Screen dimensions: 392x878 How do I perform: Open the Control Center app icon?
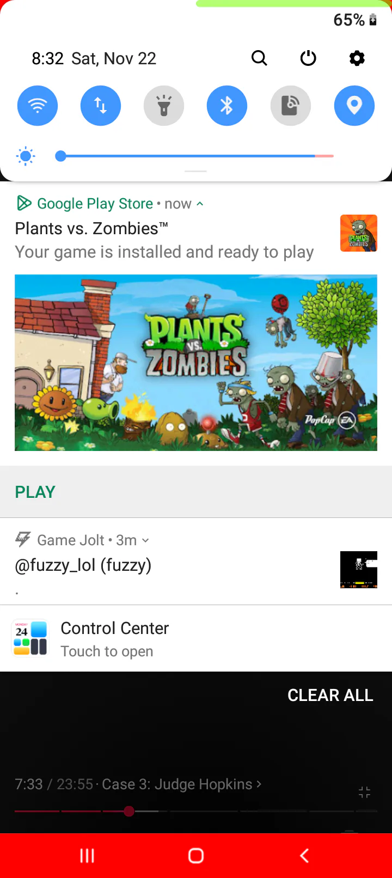[30, 638]
